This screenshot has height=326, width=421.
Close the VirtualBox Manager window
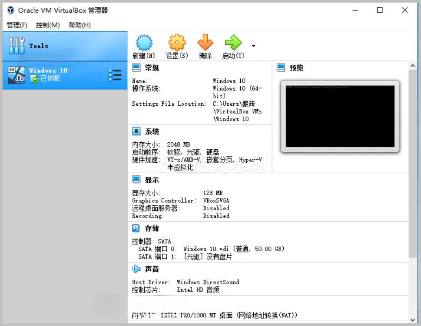pos(404,10)
